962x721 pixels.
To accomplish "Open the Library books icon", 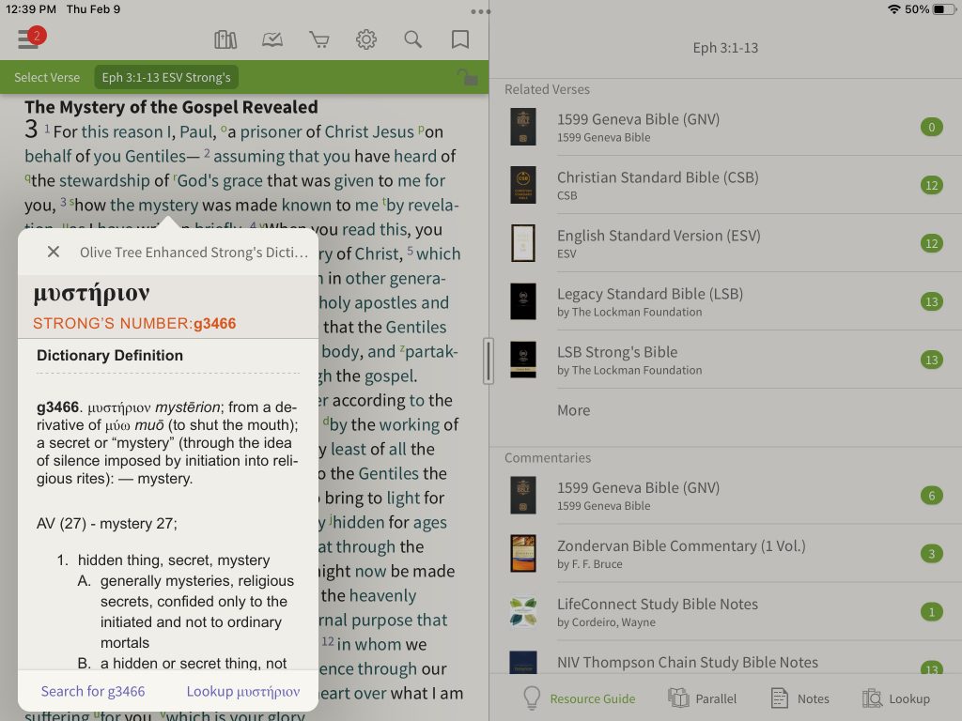I will pyautogui.click(x=225, y=39).
